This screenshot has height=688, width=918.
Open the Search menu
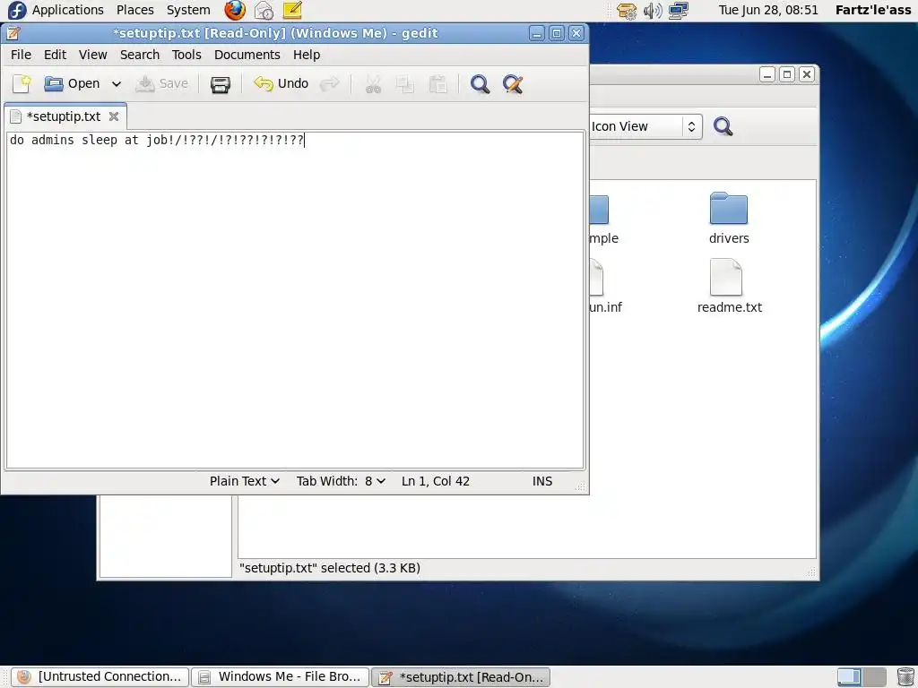(x=140, y=55)
